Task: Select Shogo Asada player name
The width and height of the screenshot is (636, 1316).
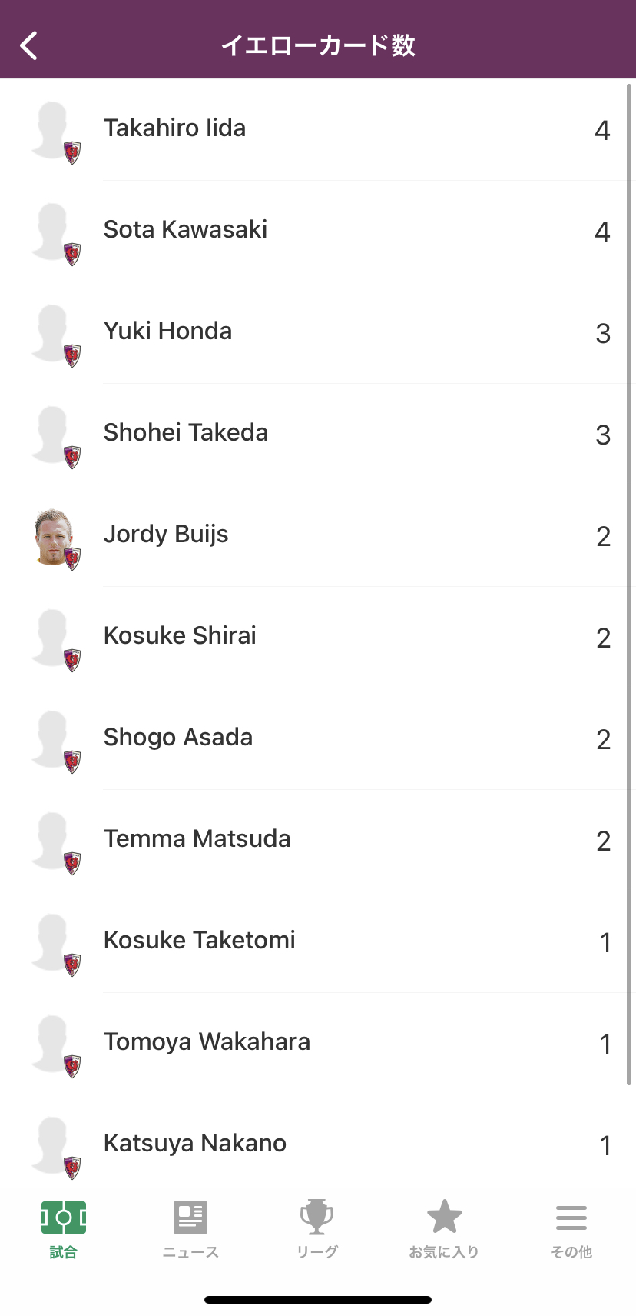Action: (x=178, y=738)
